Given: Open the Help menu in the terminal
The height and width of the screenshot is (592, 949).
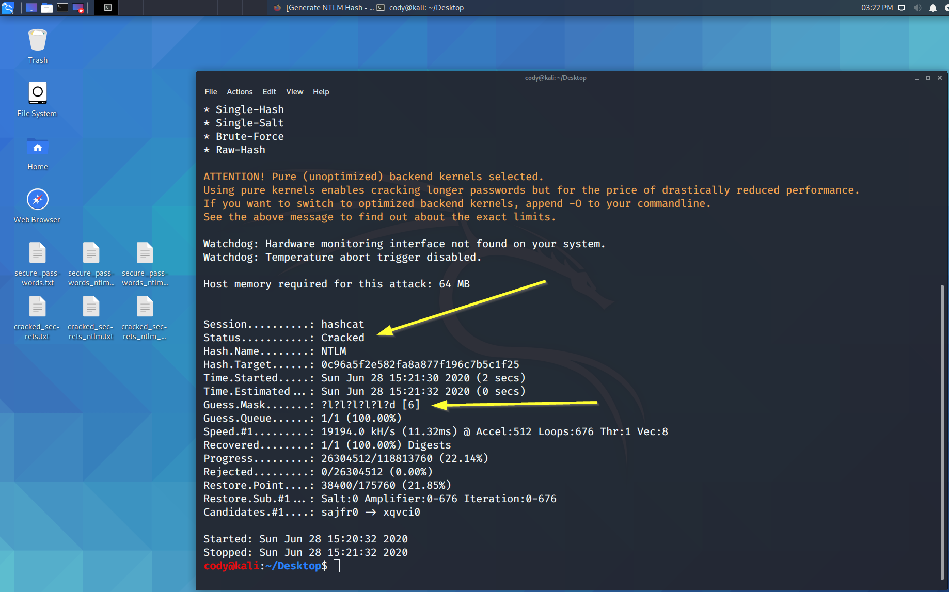Looking at the screenshot, I should point(321,92).
